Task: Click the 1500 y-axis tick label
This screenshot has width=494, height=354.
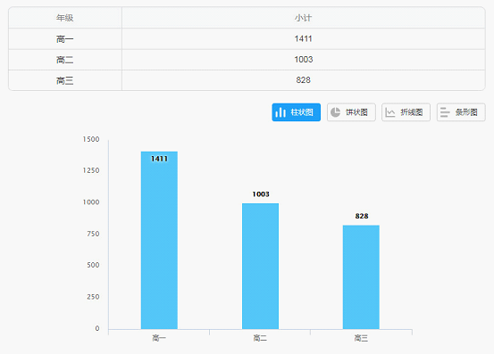Action: click(x=91, y=139)
